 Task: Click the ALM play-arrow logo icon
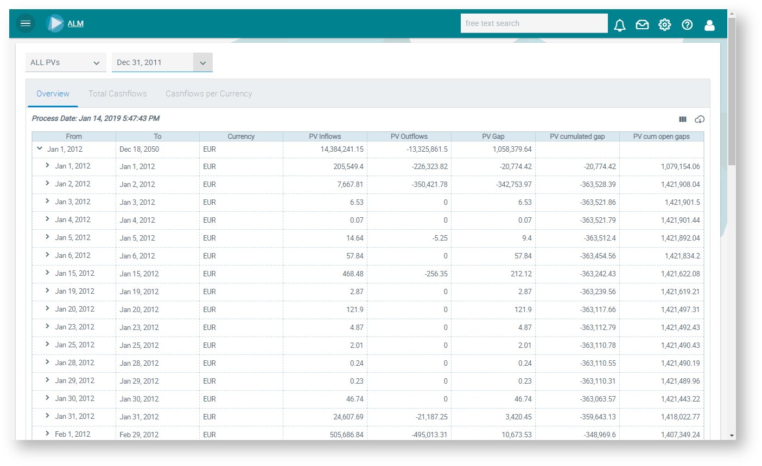pyautogui.click(x=55, y=23)
